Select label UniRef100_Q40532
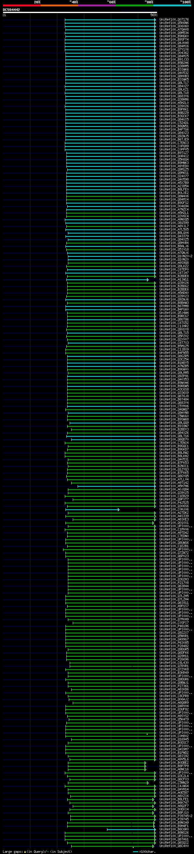194x854 pixels. 174,73
